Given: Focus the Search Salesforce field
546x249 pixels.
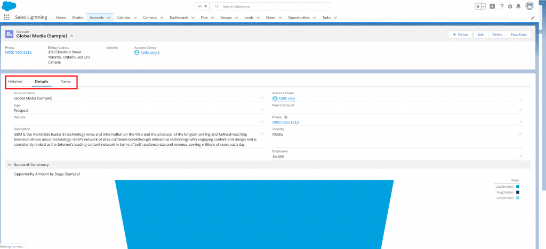Looking at the screenshot, I should [271, 6].
